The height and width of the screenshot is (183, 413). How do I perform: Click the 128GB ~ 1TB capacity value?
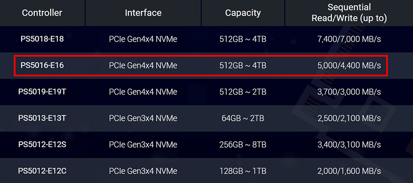click(x=243, y=171)
